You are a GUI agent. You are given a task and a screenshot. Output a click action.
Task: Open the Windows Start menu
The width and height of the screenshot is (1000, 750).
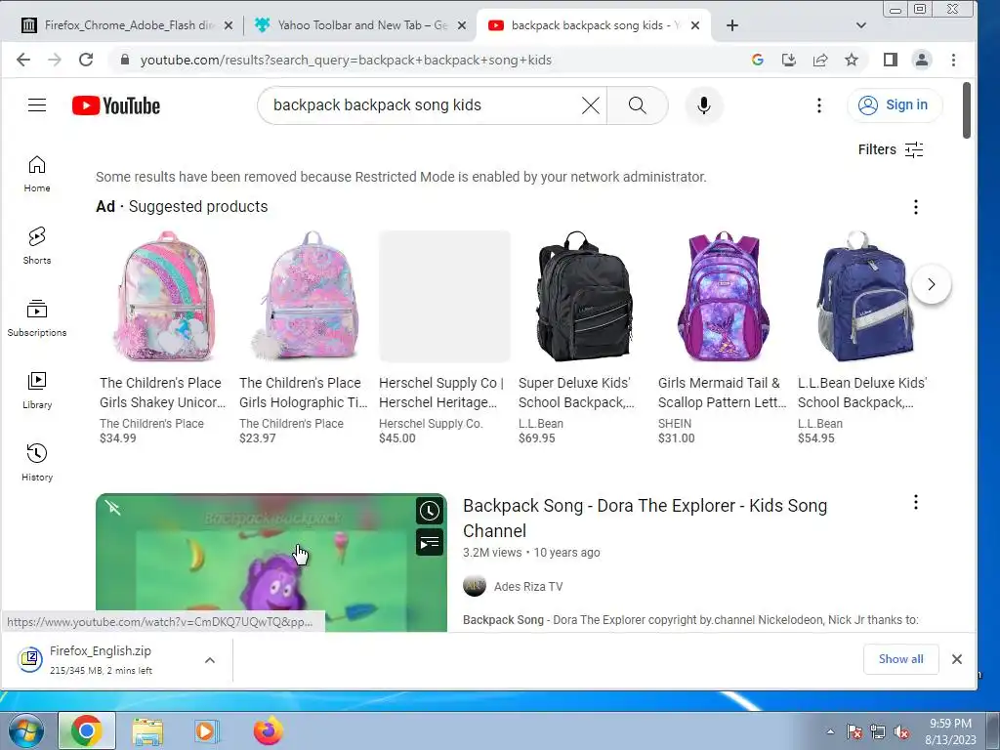[26, 730]
